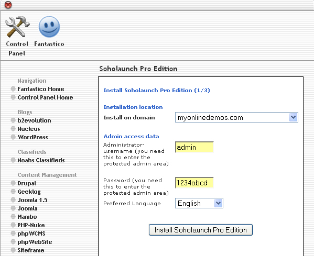Select b2evolution in Blogs list
The height and width of the screenshot is (256, 314).
(34, 120)
